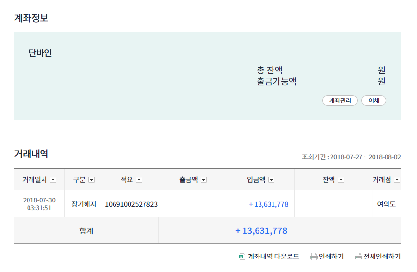Click the 여의도 branch cell
417x272 pixels.
click(386, 204)
